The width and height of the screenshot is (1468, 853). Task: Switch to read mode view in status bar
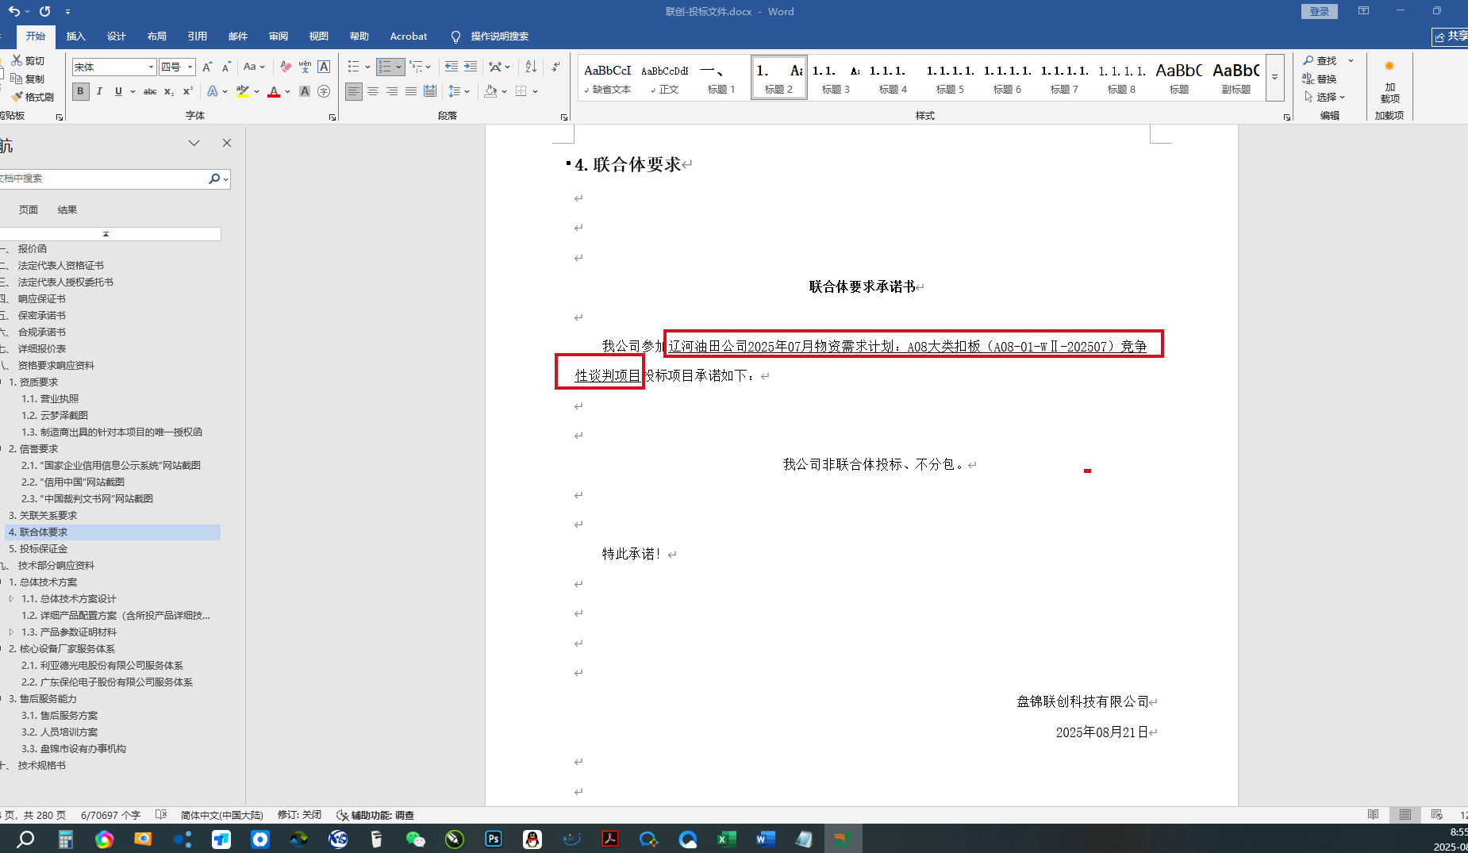1373,814
